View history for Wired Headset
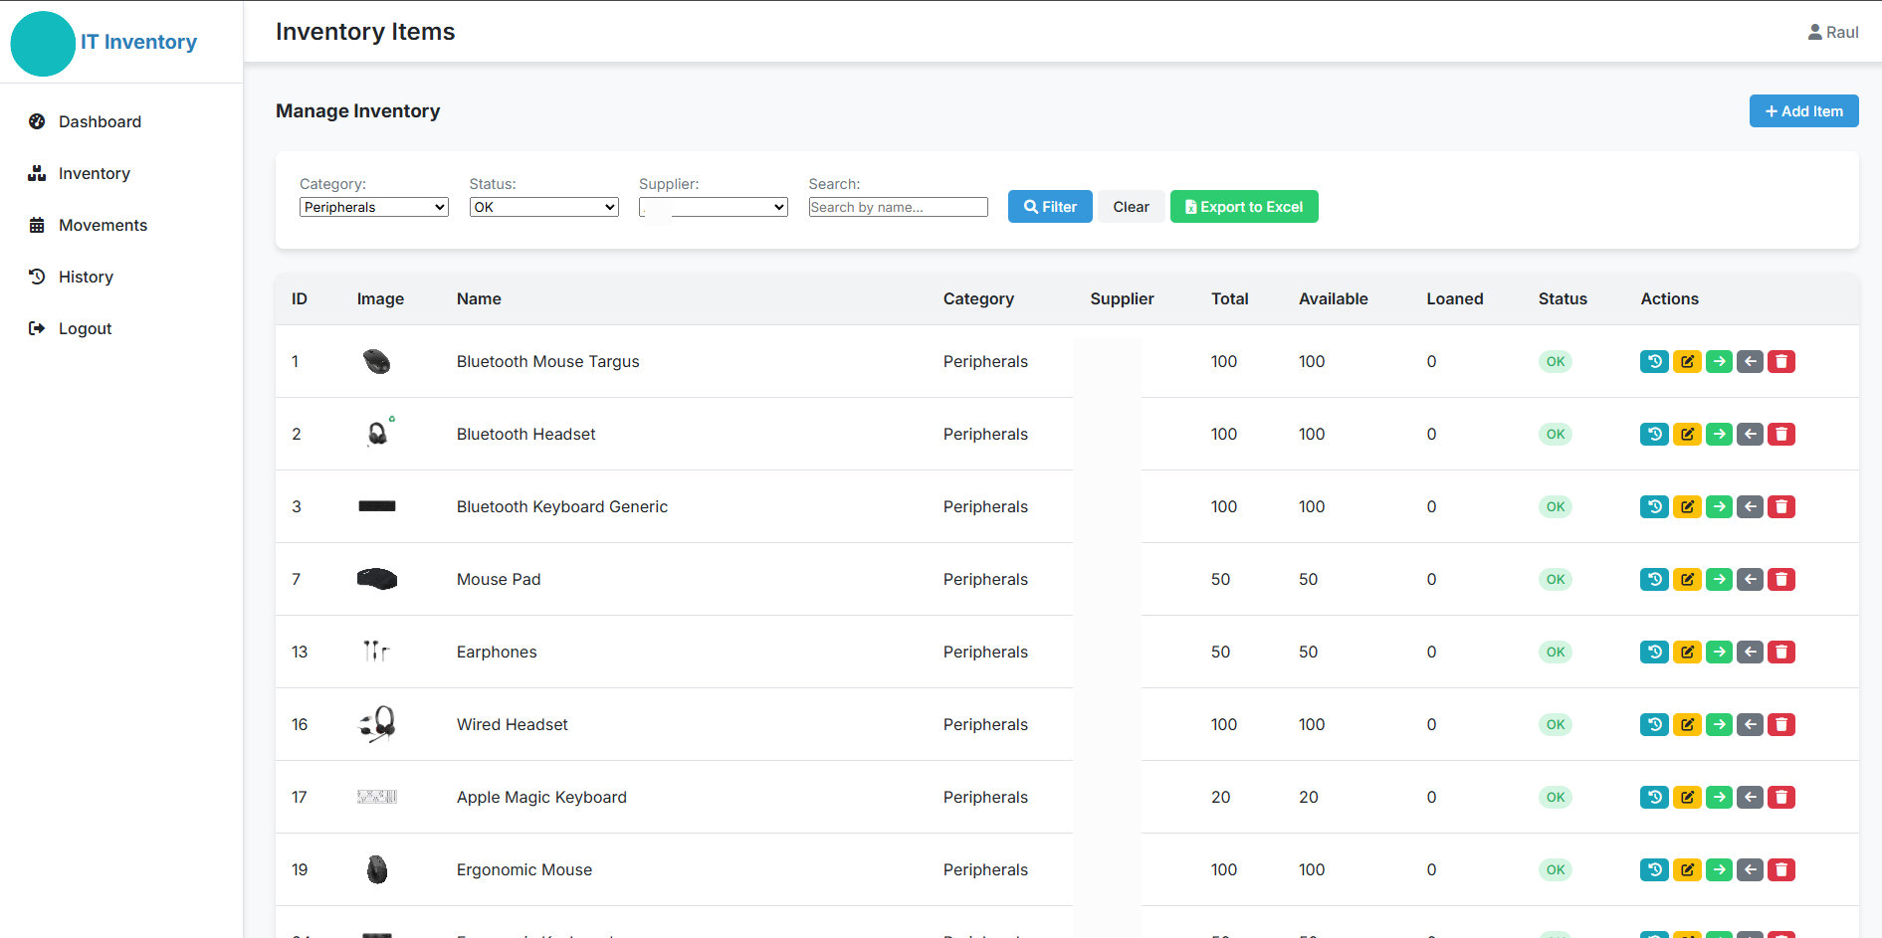This screenshot has height=938, width=1882. (1654, 724)
